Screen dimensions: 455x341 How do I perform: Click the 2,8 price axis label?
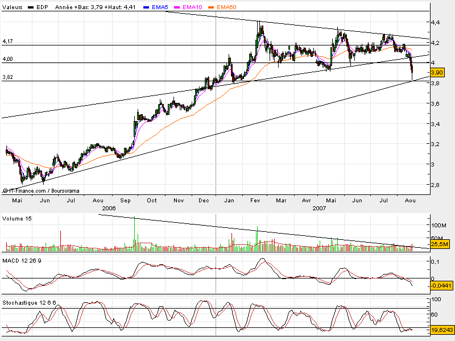435,185
